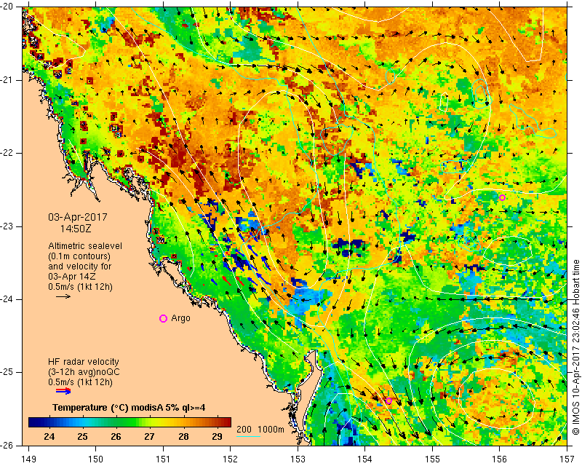The width and height of the screenshot is (582, 466).
Task: Click the latitude axis label -25
Action: point(8,372)
